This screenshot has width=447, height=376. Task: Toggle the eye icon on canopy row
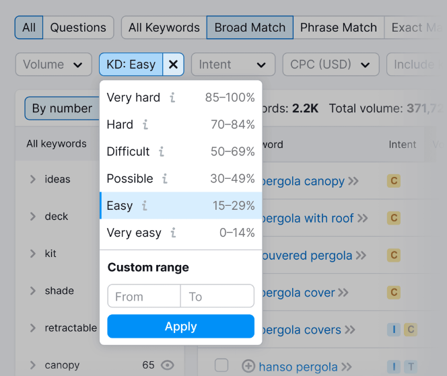click(168, 365)
